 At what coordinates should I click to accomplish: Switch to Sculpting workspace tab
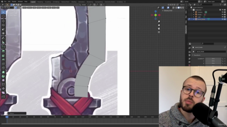[48, 2]
